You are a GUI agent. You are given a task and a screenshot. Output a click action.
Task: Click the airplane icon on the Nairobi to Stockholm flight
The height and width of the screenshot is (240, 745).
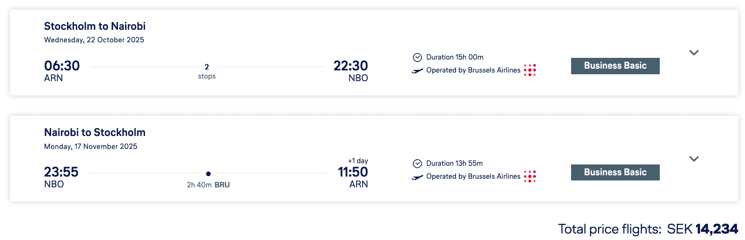click(417, 177)
